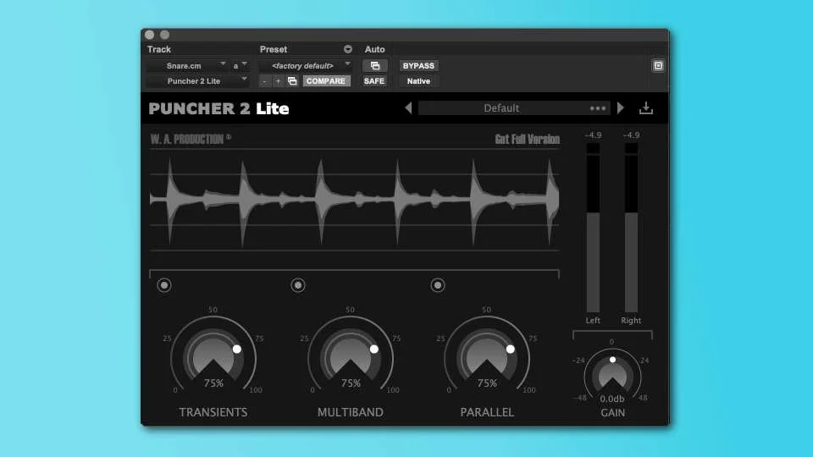Click the Parallel 75% value readout

point(487,383)
